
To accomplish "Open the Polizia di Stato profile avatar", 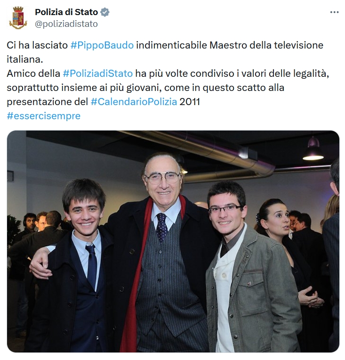I will (18, 18).
